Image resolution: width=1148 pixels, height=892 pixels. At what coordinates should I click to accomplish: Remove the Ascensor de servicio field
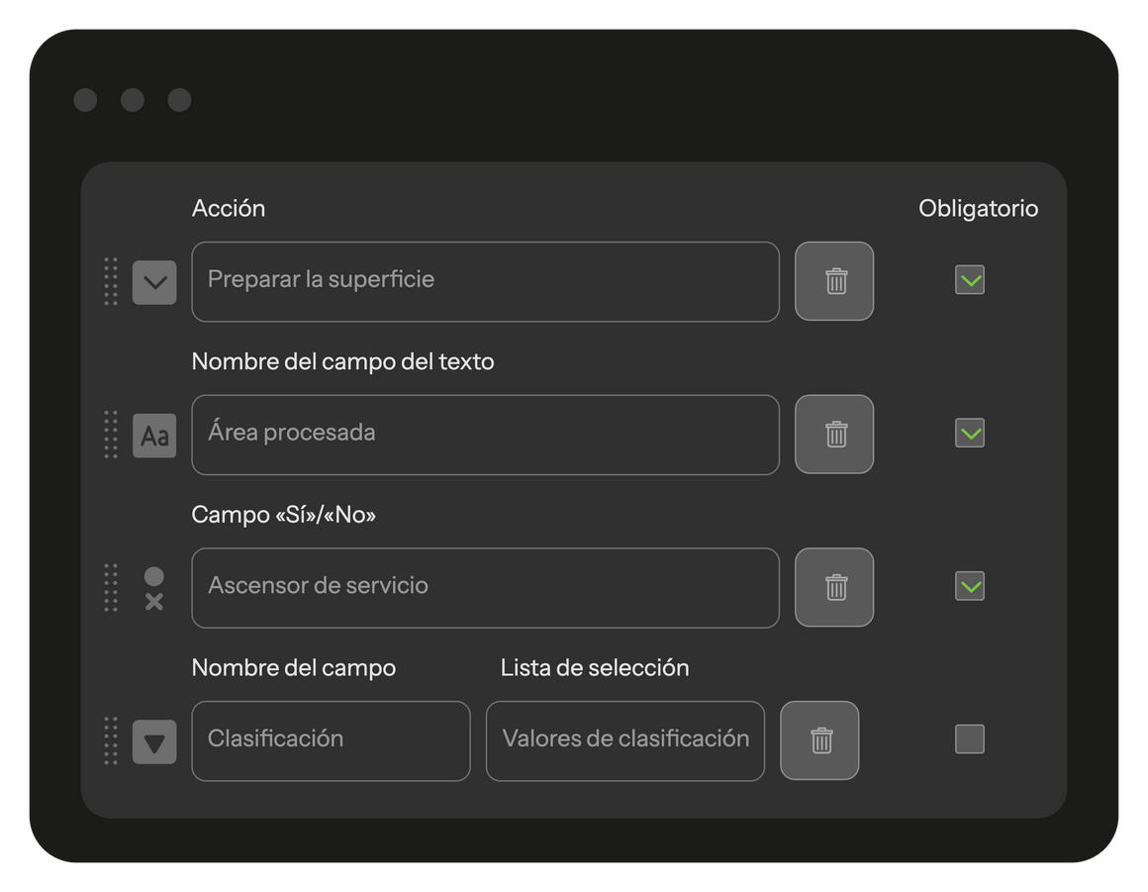pos(834,587)
